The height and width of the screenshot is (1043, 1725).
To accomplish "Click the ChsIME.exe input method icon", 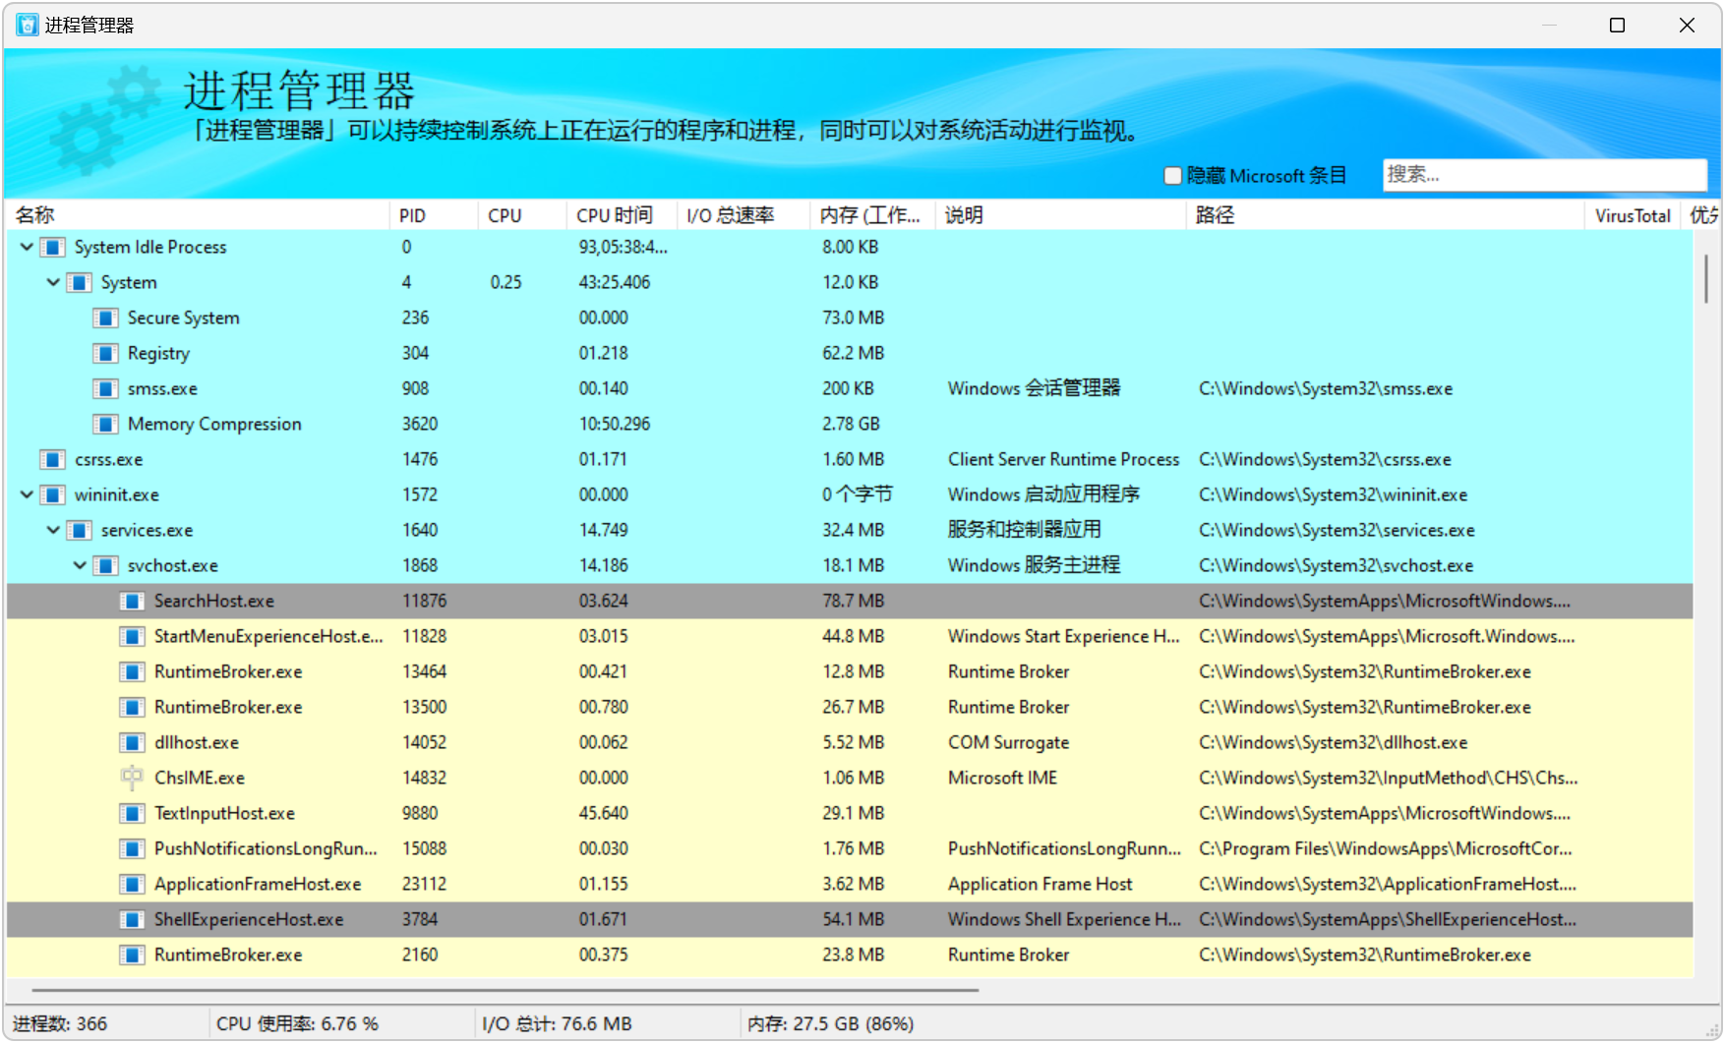I will click(x=133, y=778).
